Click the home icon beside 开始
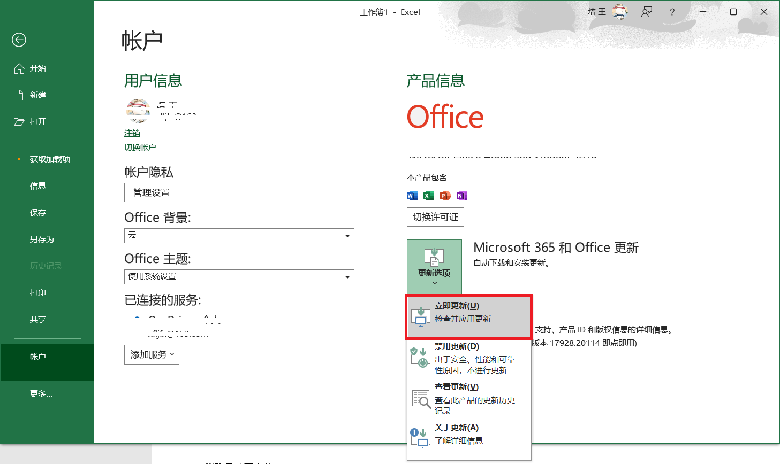The image size is (780, 464). [x=19, y=68]
